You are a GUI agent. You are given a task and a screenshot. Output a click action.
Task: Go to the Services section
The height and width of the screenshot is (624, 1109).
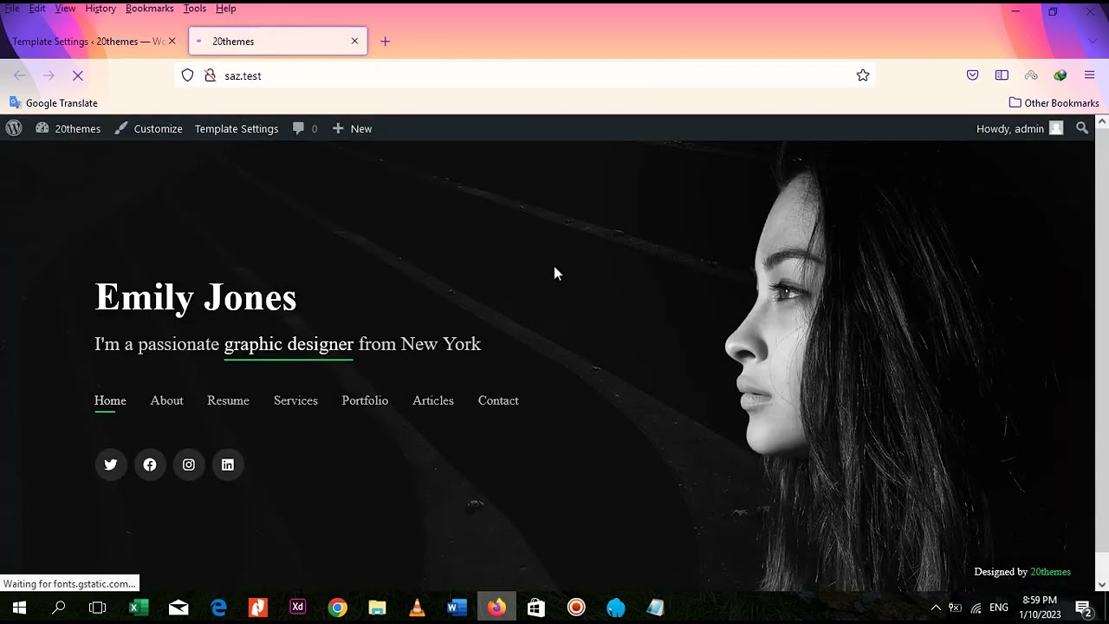point(295,400)
